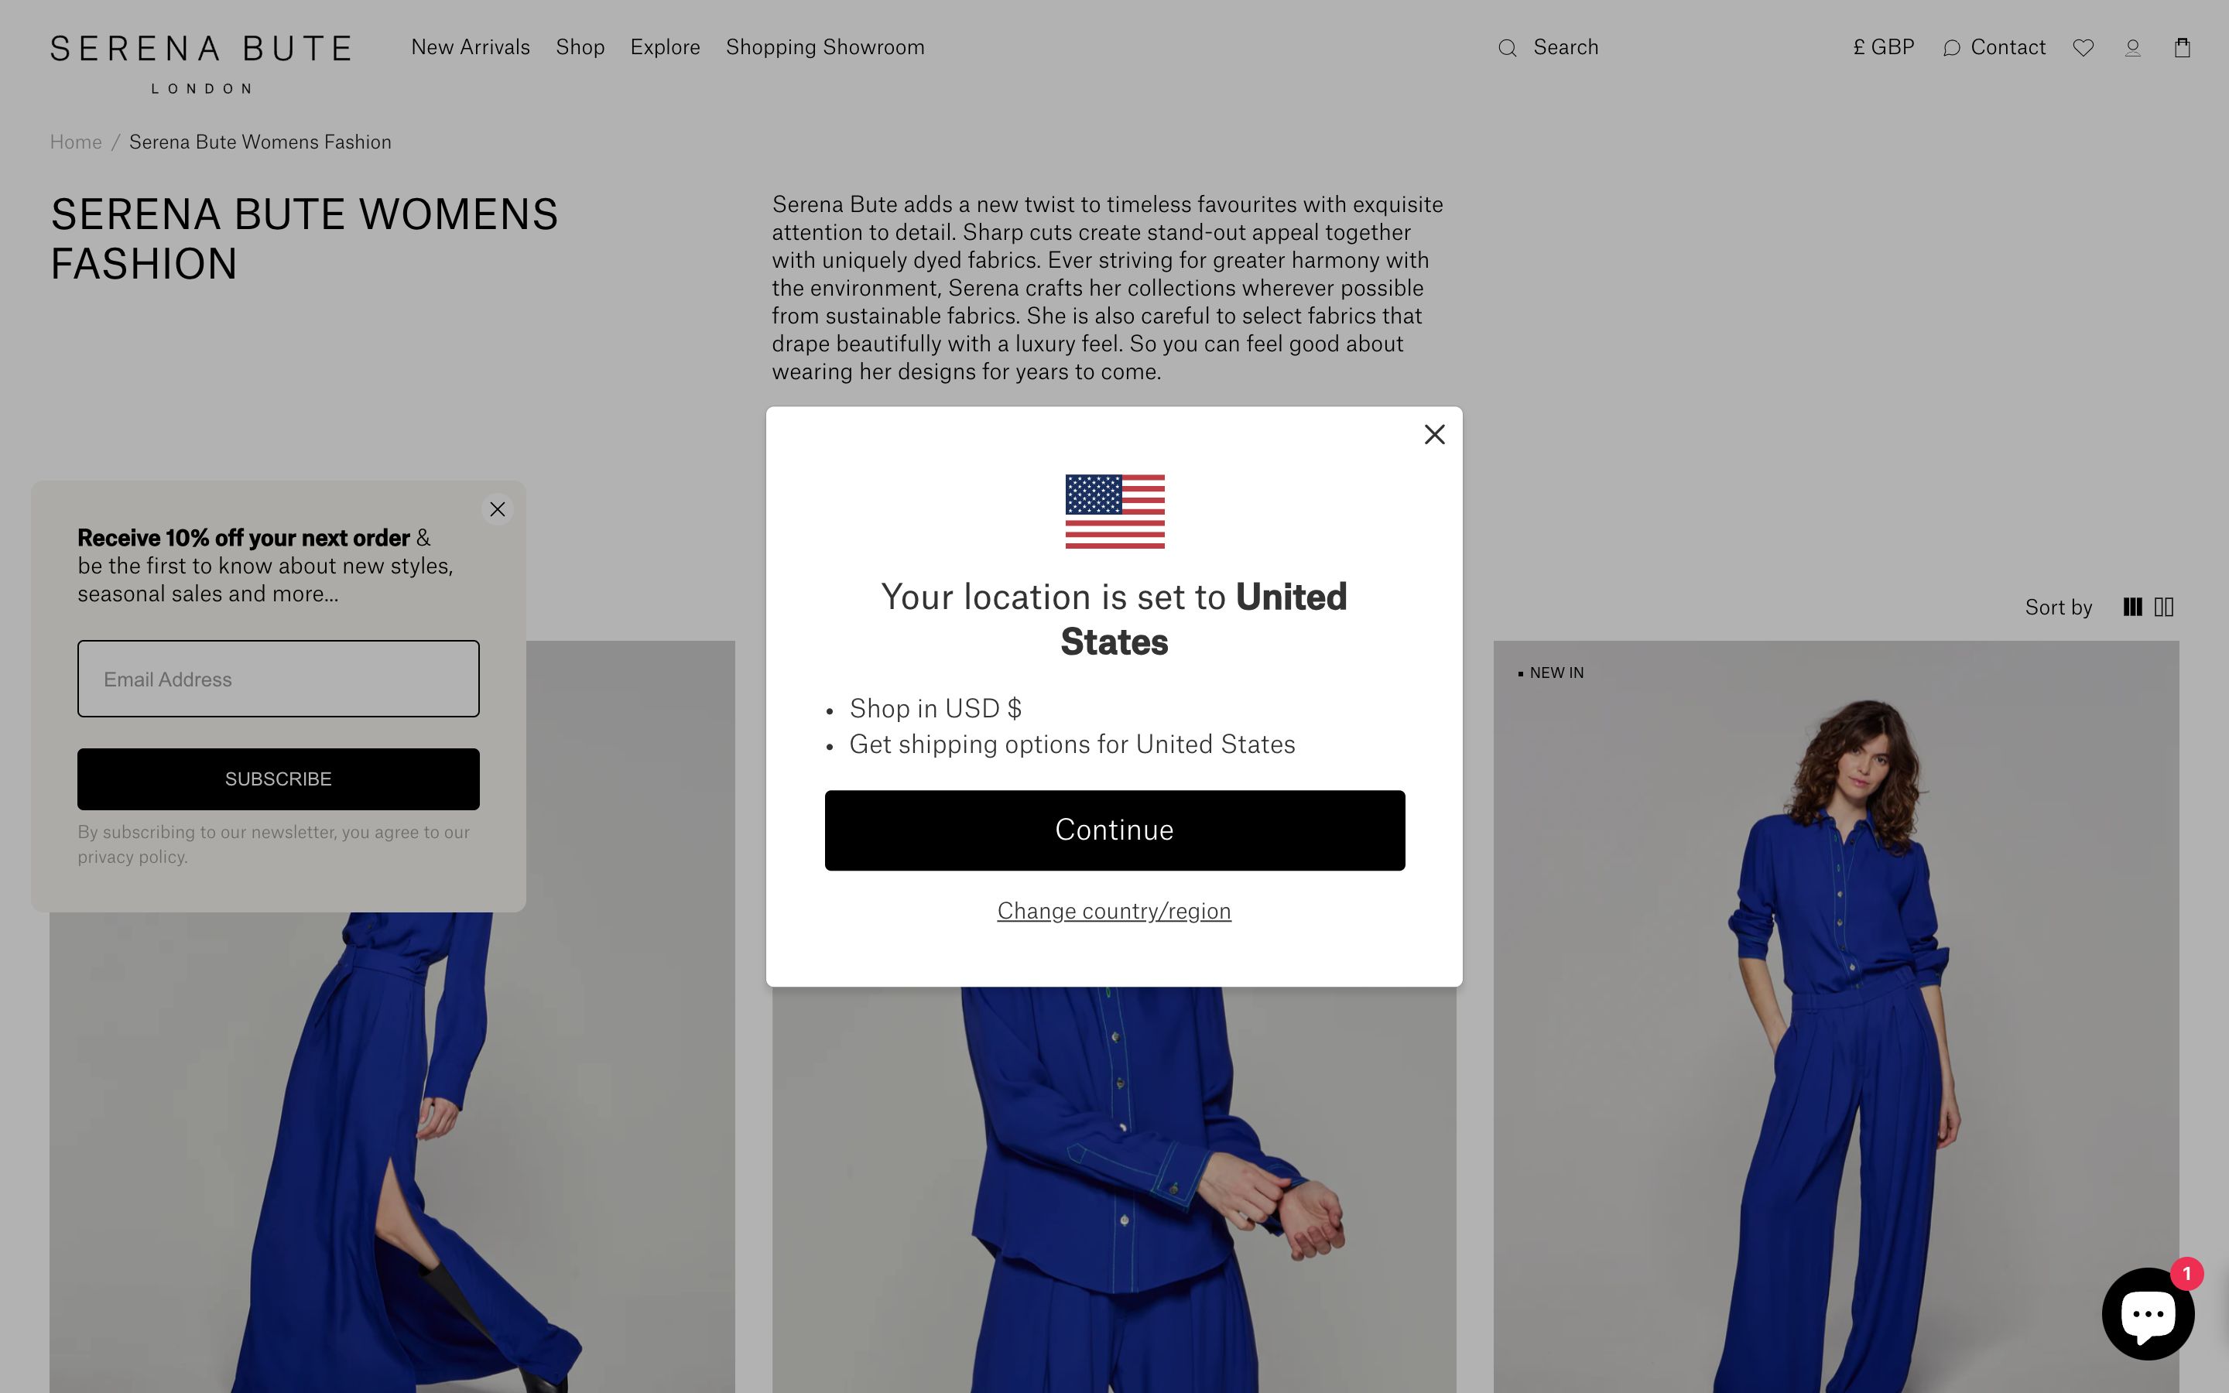Image resolution: width=2229 pixels, height=1393 pixels.
Task: Click the search magnifier icon
Action: (1507, 48)
